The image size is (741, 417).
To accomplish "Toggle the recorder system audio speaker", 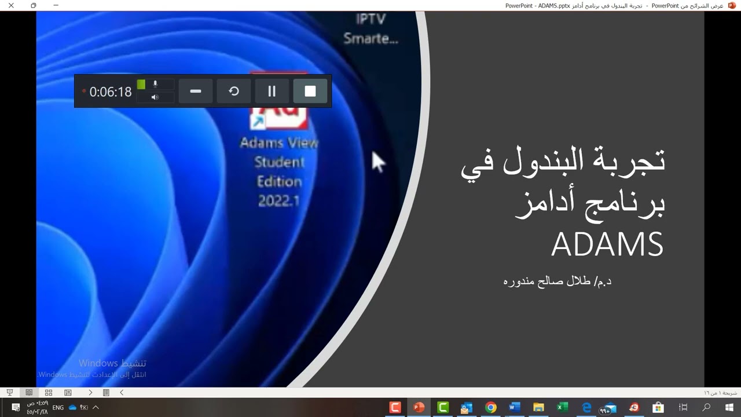I will coord(155,97).
